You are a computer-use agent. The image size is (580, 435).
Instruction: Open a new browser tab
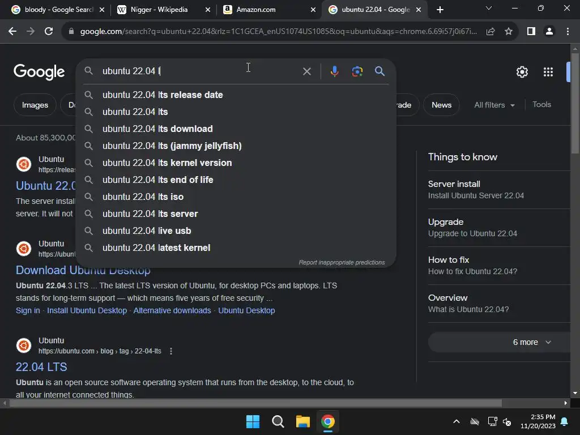point(440,10)
